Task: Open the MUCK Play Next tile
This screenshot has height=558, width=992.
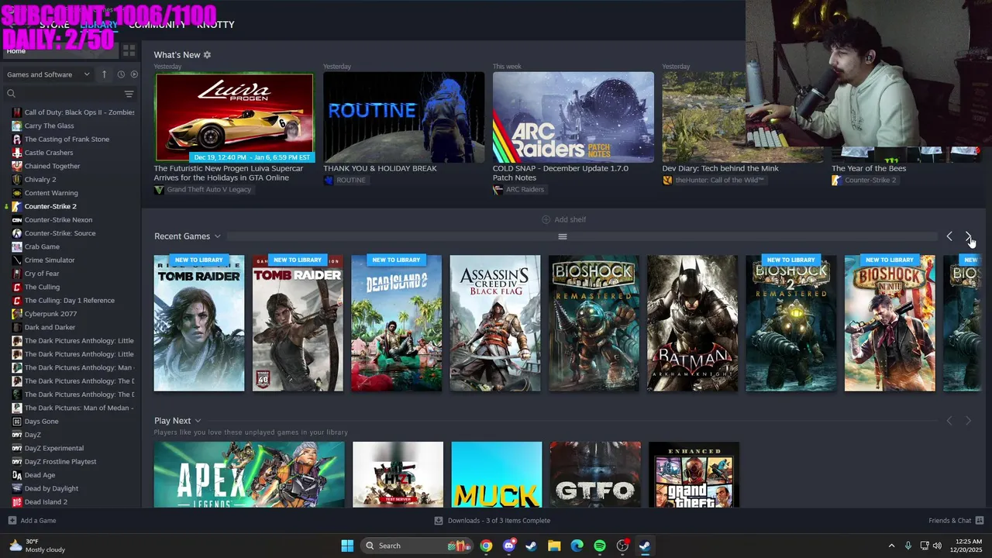Action: click(497, 474)
